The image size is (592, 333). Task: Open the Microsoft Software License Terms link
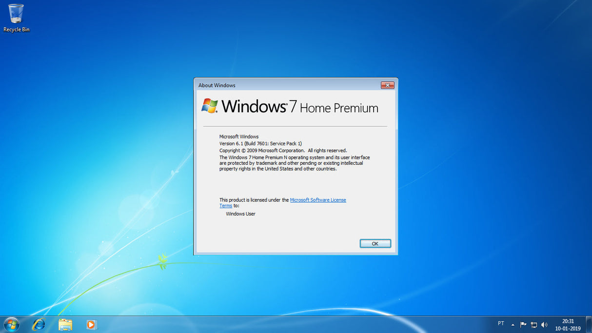point(318,200)
